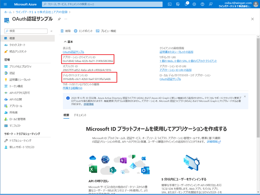This screenshot has width=260, height=195.
Task: Collapse the left navigation with the chevron
Action: (51, 31)
